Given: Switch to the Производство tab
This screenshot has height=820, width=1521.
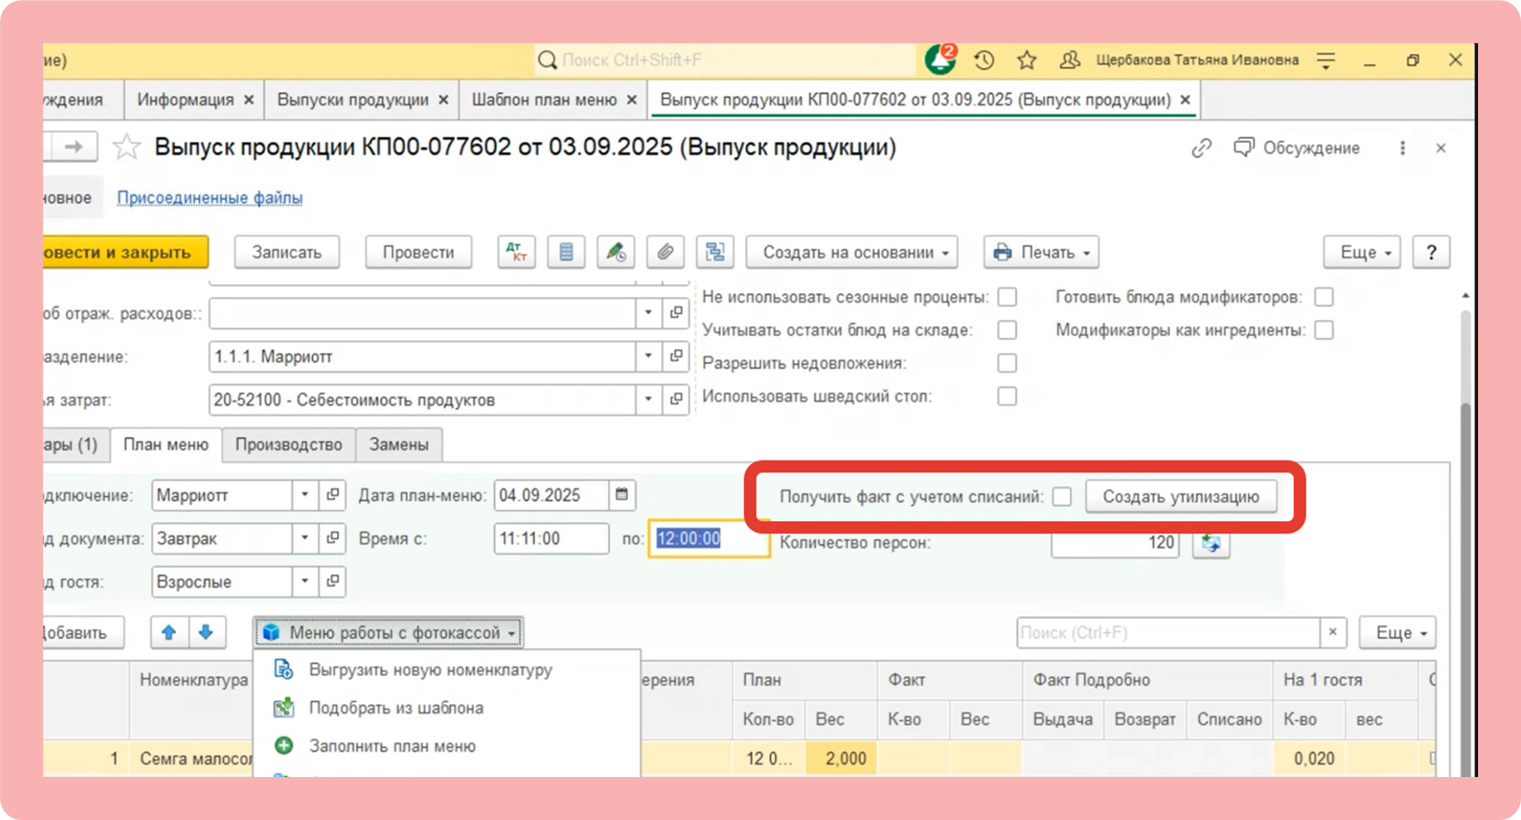Looking at the screenshot, I should (x=289, y=445).
